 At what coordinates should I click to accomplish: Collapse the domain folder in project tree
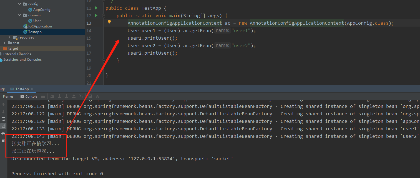tap(19, 15)
